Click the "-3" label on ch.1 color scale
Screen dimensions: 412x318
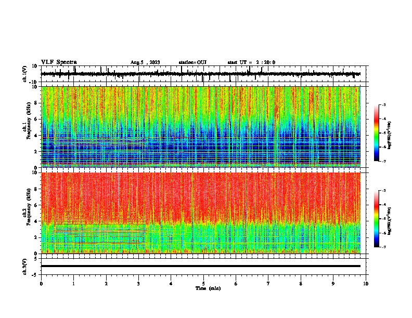pos(384,105)
